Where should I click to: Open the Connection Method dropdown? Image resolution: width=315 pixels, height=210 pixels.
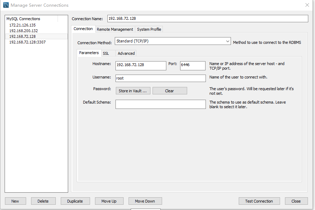(173, 41)
